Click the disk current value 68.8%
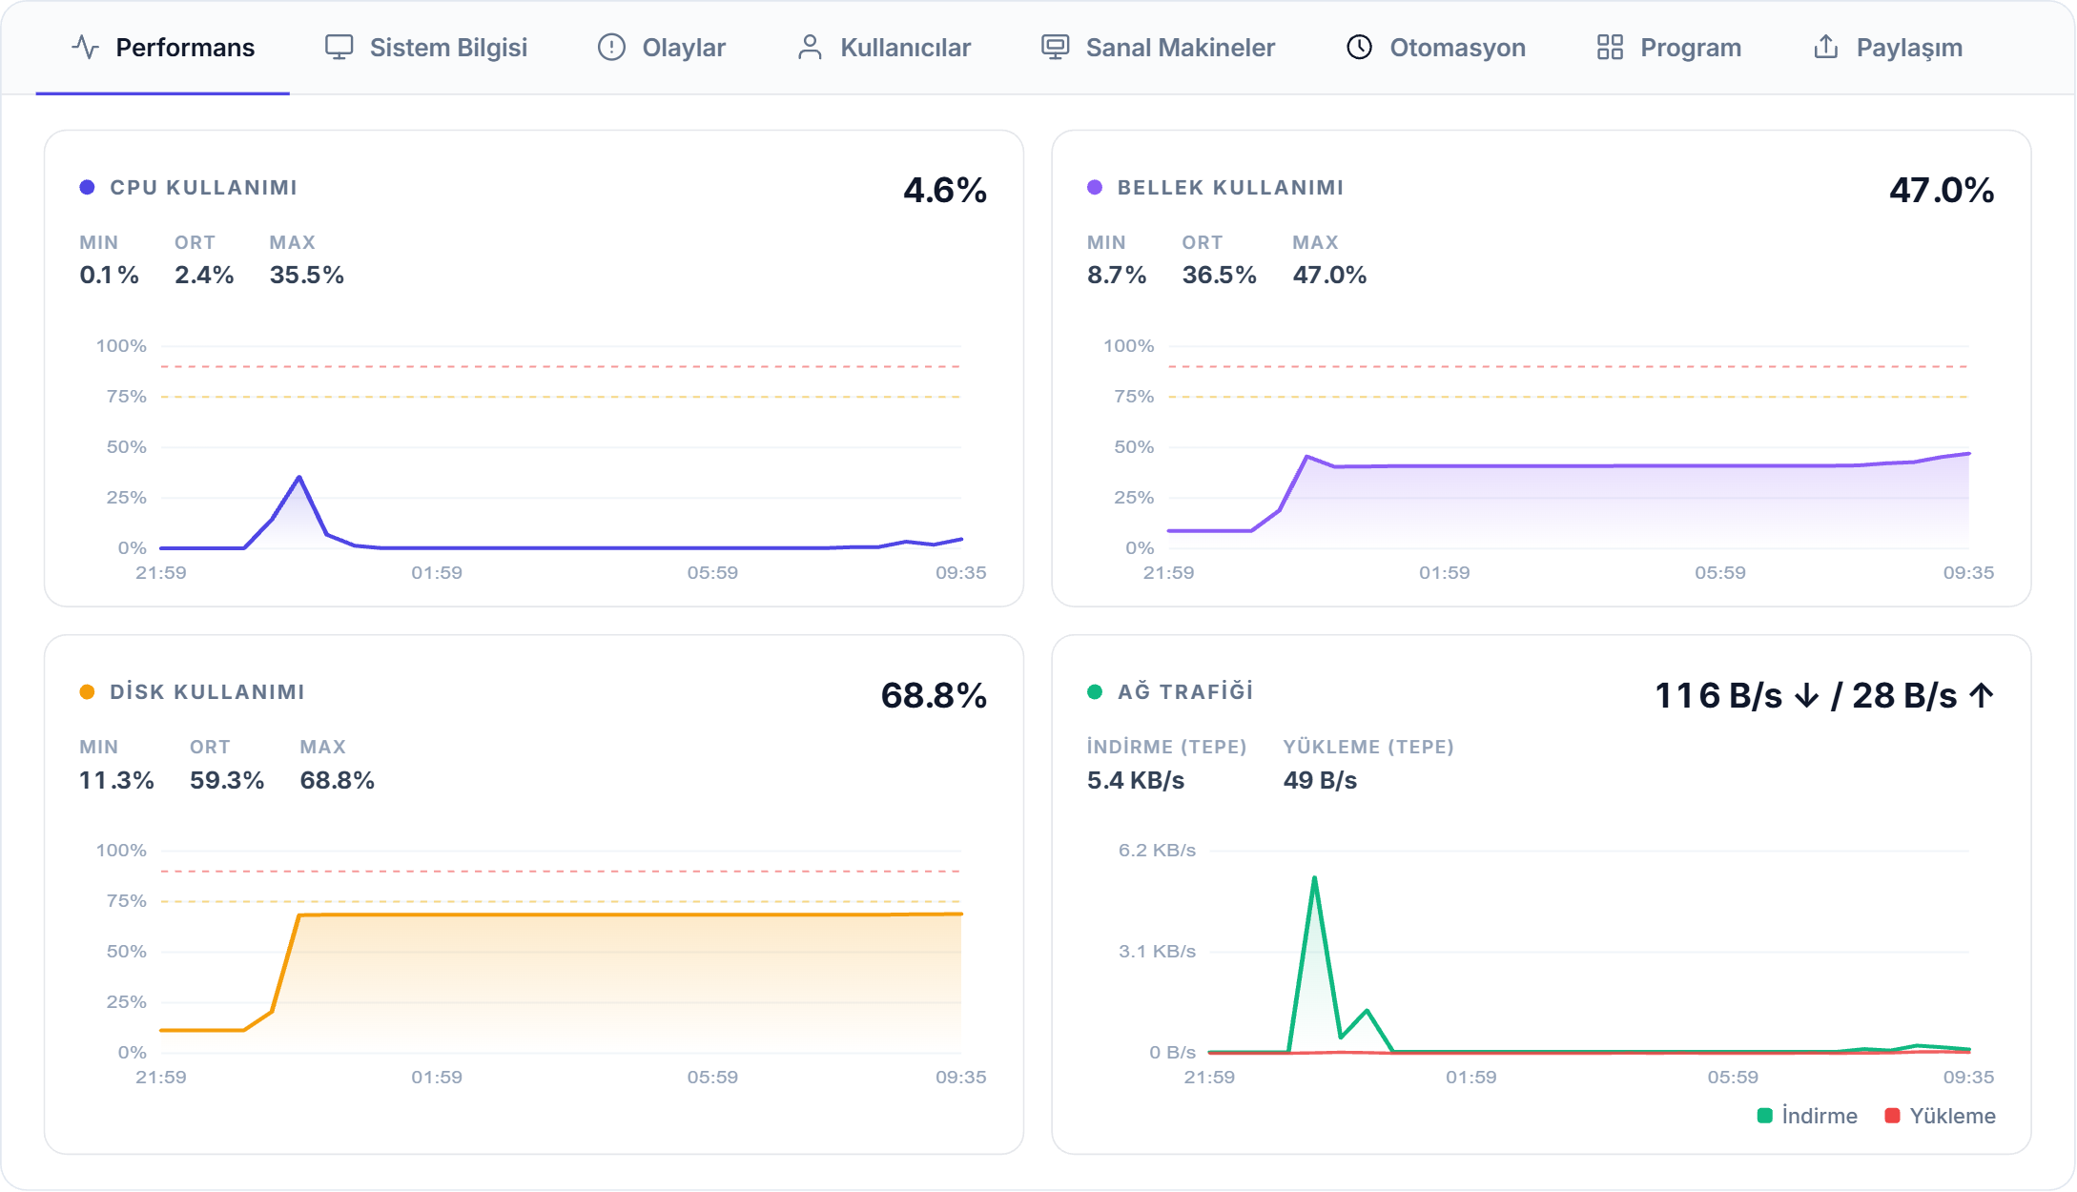Image resolution: width=2077 pixels, height=1192 pixels. pyautogui.click(x=934, y=695)
